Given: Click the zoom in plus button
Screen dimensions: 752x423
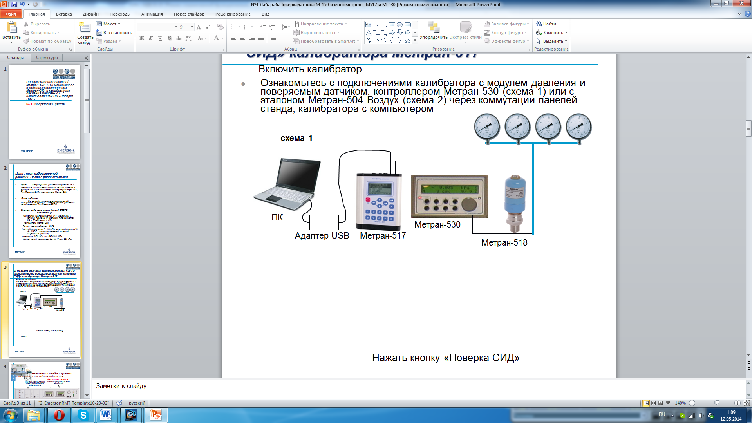Looking at the screenshot, I should pyautogui.click(x=738, y=403).
